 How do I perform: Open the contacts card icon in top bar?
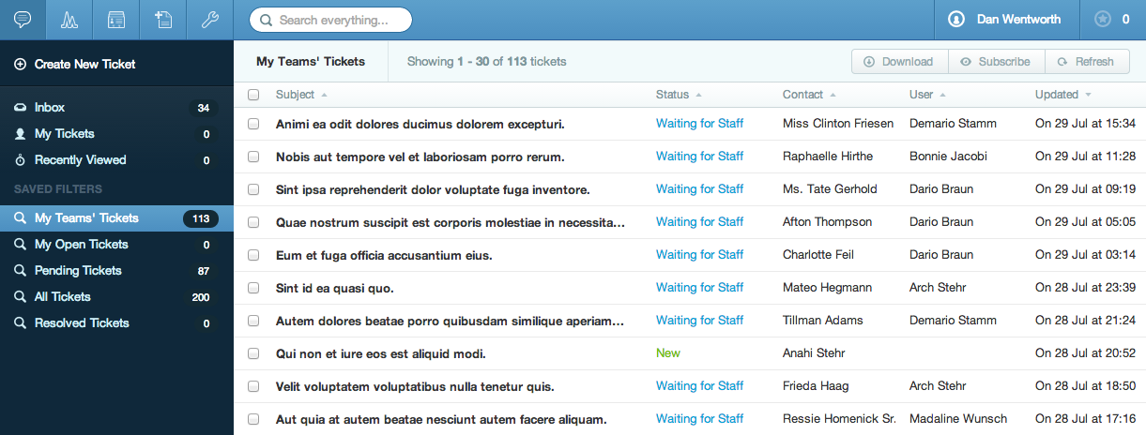(116, 19)
